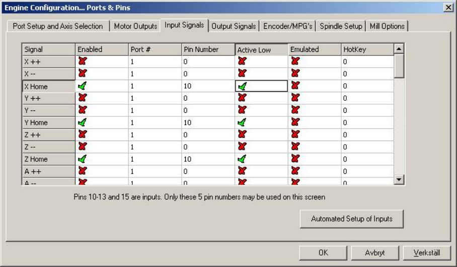Select Pin Number 10 cell for X Home

[x=208, y=86]
